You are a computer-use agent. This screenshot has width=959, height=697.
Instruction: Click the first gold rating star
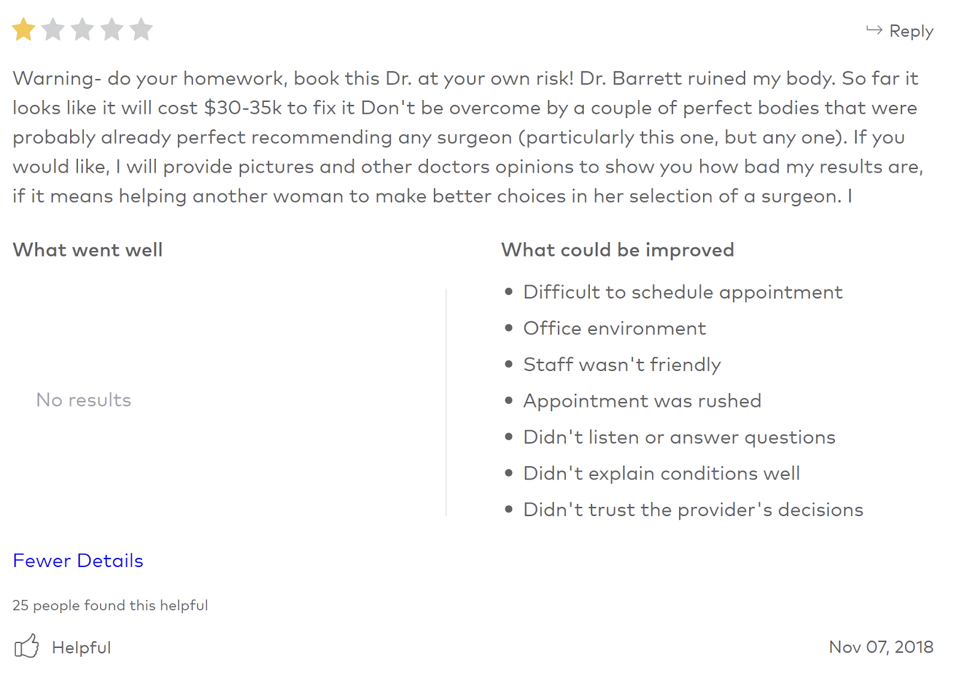click(23, 29)
